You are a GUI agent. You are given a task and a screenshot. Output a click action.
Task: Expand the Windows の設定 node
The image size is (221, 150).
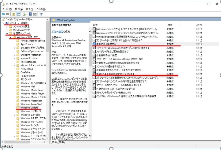[x=7, y=30]
